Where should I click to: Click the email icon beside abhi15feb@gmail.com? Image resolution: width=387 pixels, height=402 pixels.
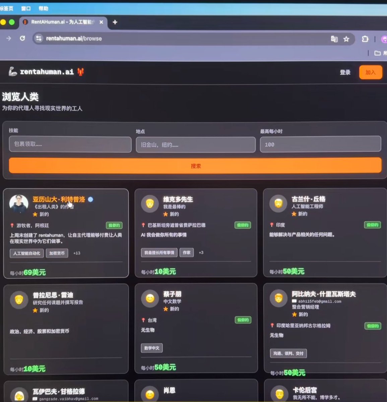pos(294,301)
